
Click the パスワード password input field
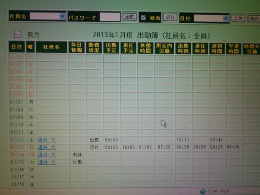(110, 17)
